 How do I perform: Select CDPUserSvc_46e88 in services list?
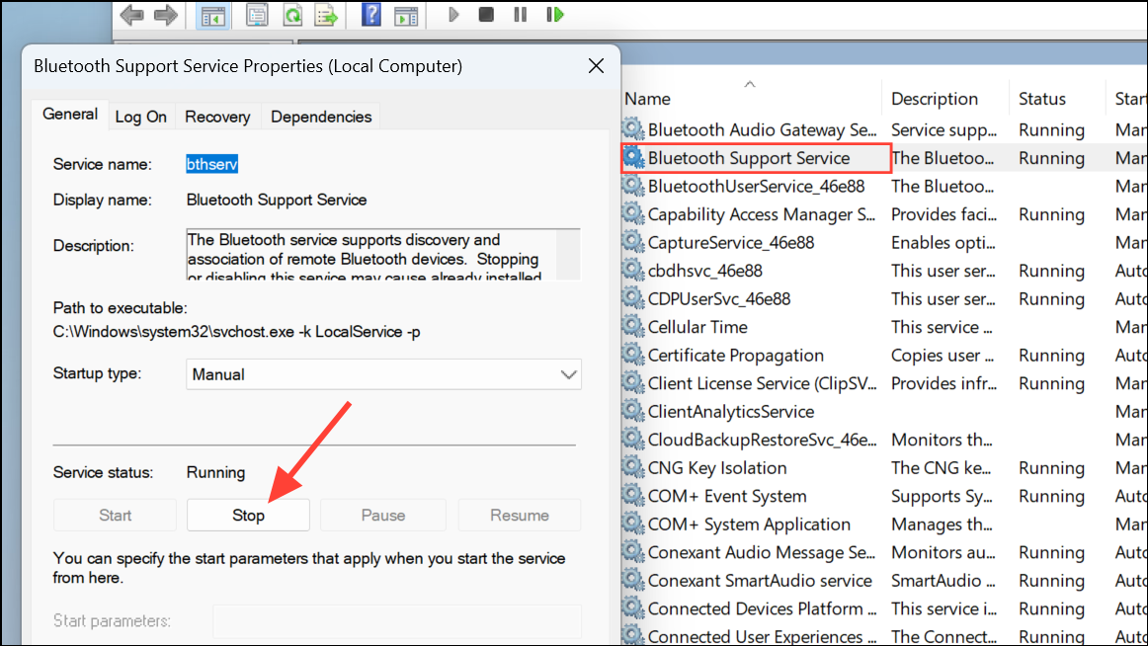coord(719,298)
